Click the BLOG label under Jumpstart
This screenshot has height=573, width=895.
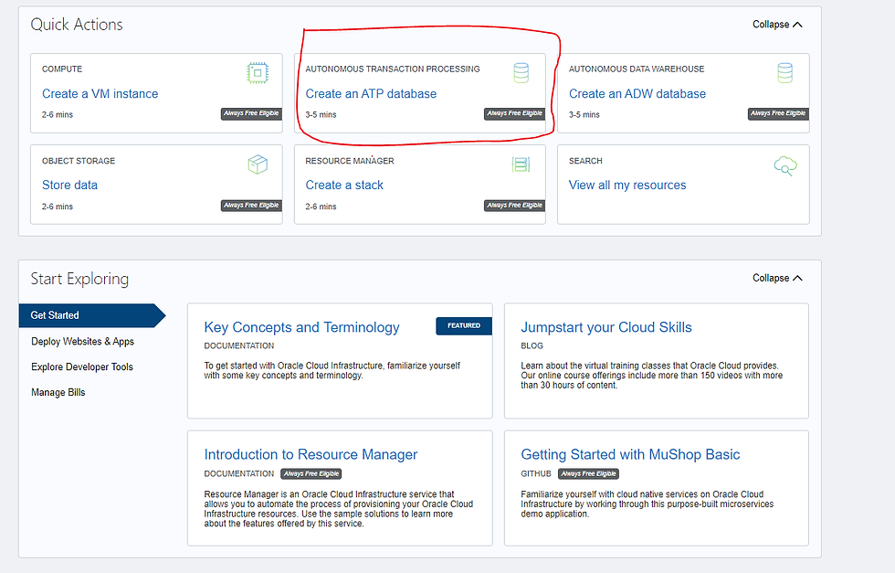click(532, 345)
